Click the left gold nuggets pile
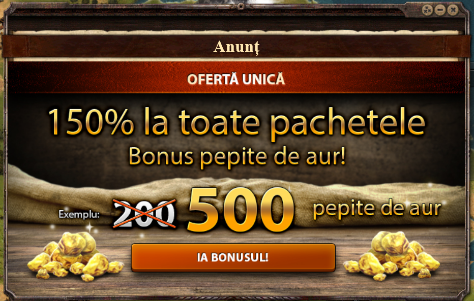The image size is (474, 301). [75, 257]
